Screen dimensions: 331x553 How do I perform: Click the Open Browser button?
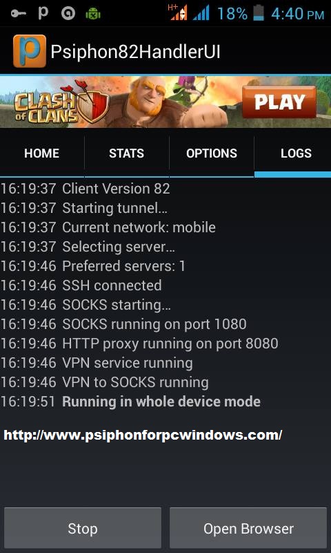click(x=248, y=528)
